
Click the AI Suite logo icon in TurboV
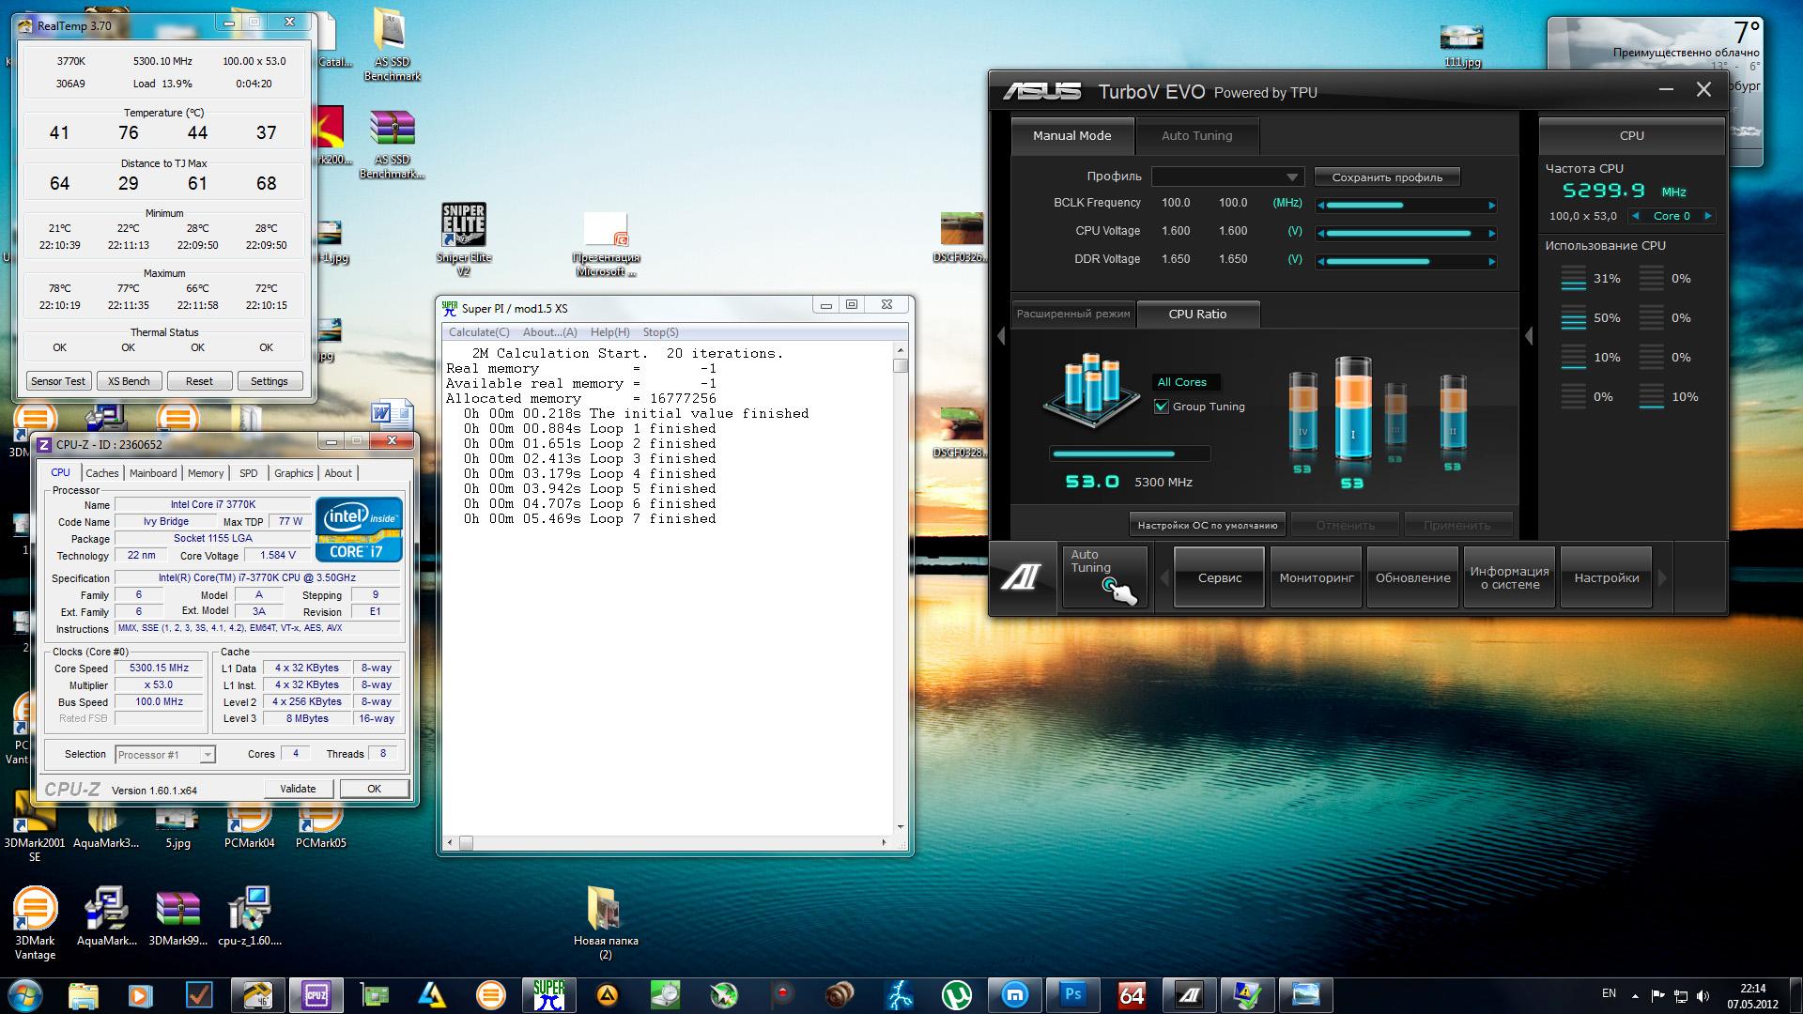(x=1021, y=578)
